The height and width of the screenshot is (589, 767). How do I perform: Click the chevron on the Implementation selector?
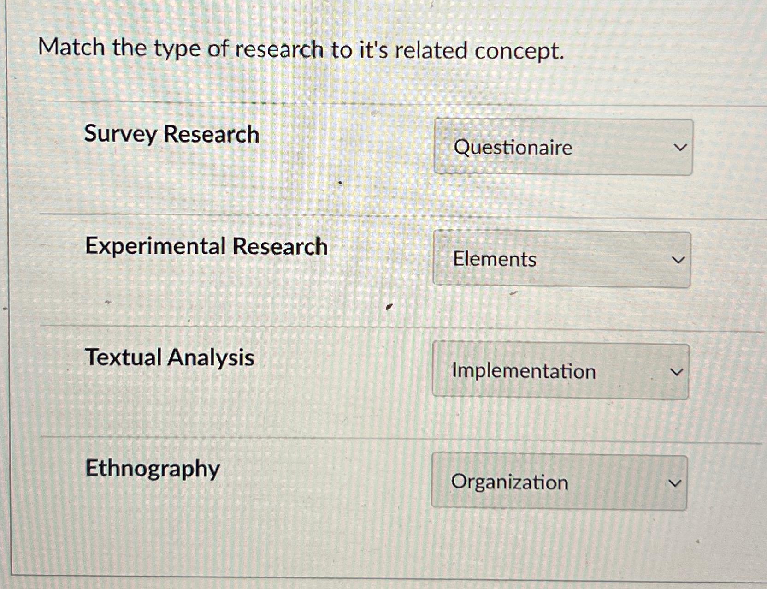[x=676, y=371]
